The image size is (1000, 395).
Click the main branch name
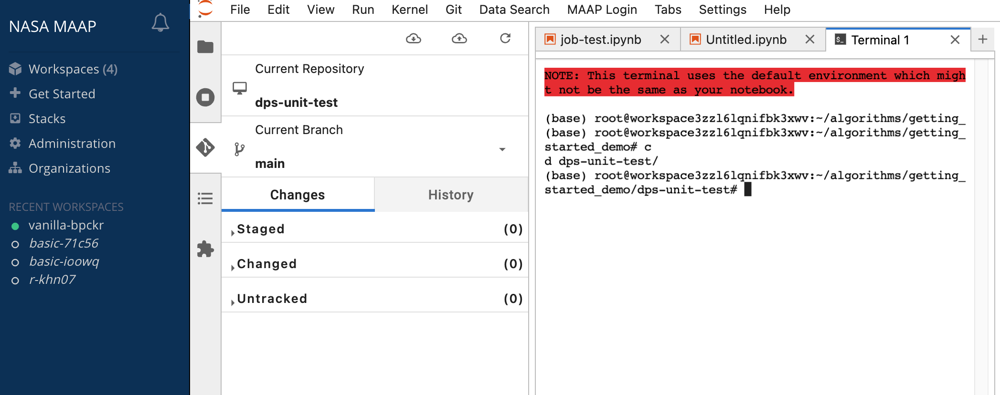pos(270,164)
